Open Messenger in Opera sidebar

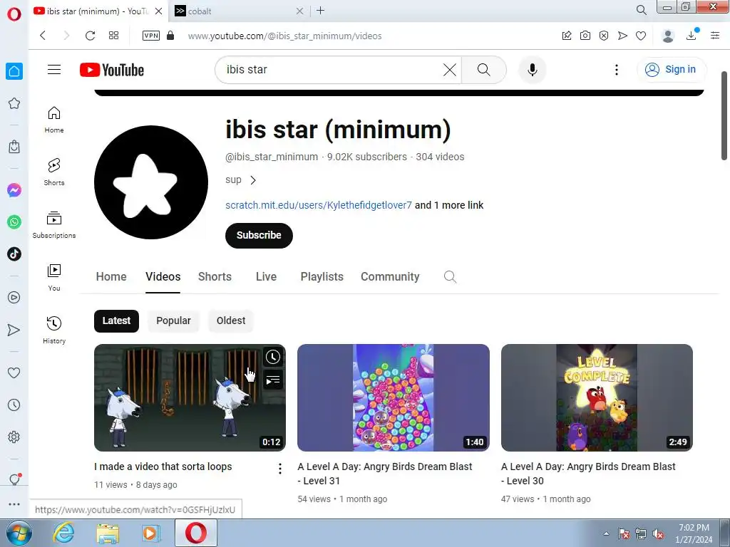pyautogui.click(x=14, y=189)
